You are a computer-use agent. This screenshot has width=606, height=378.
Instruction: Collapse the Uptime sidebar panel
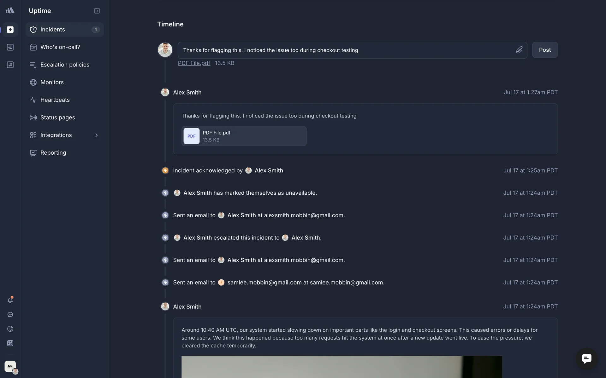(97, 11)
